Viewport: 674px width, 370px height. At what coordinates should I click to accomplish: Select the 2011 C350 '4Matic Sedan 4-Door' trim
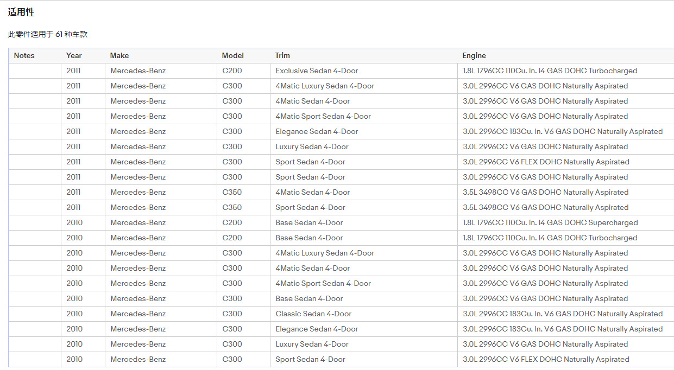coord(313,192)
